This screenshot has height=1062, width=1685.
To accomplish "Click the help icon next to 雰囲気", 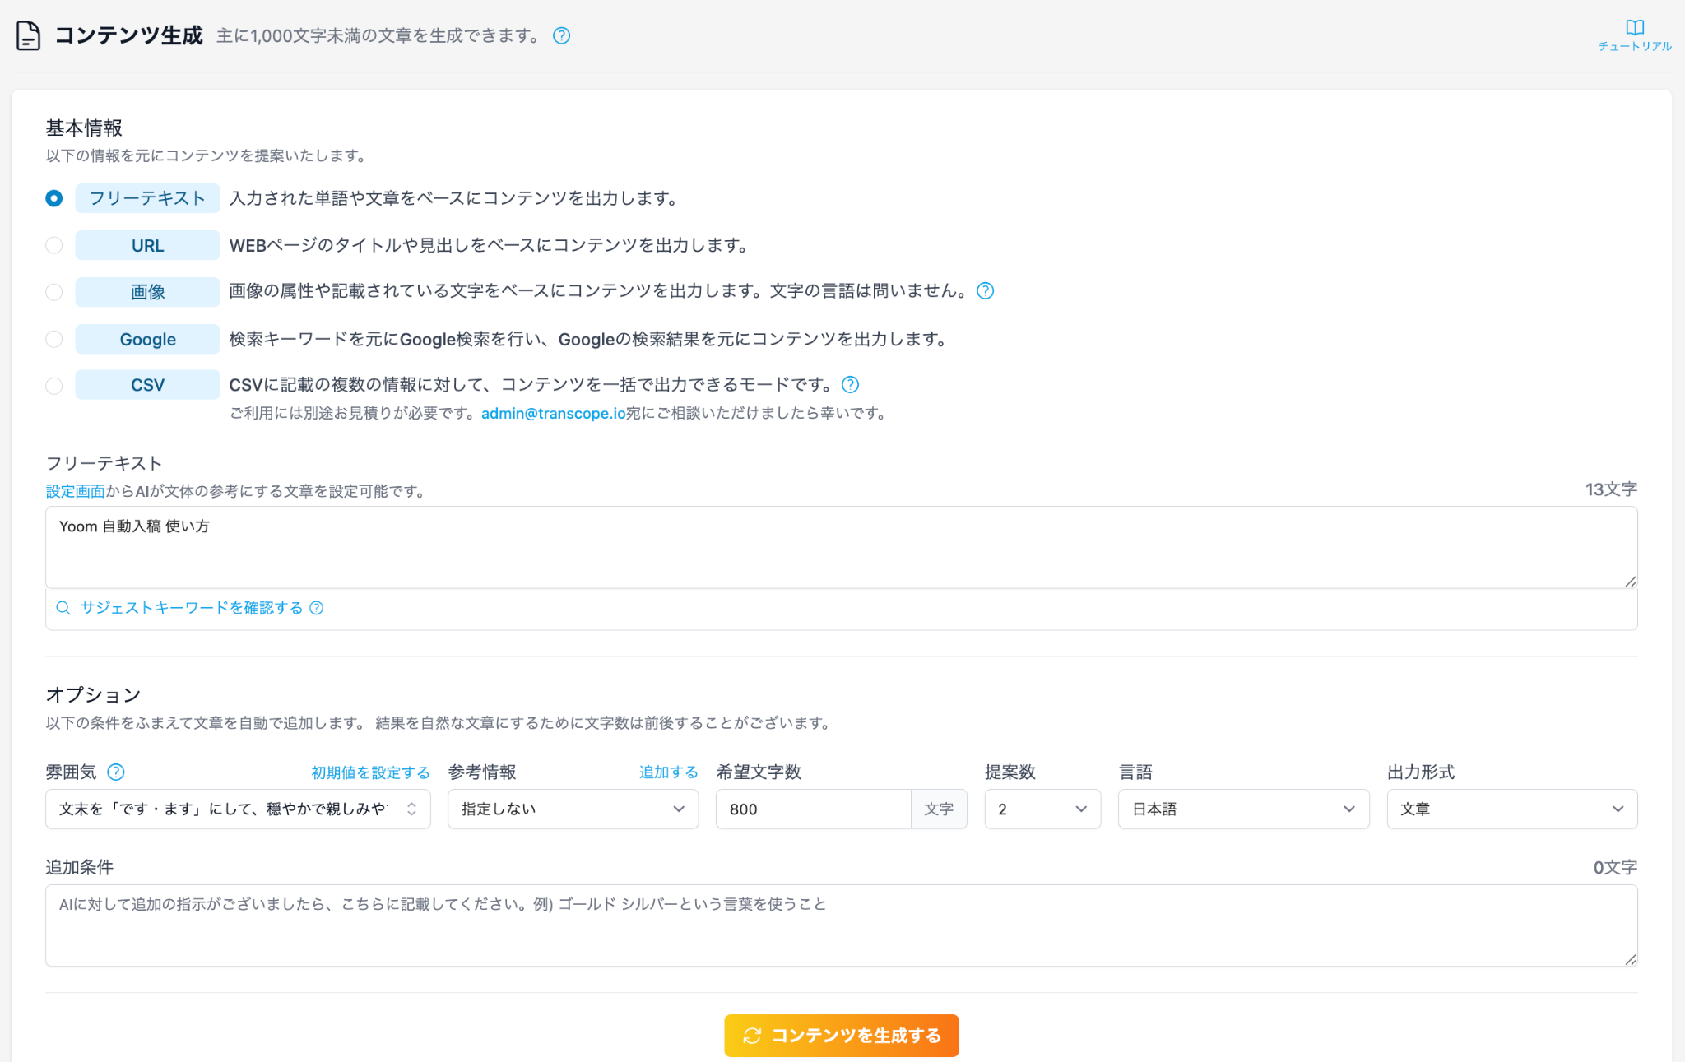I will (116, 772).
